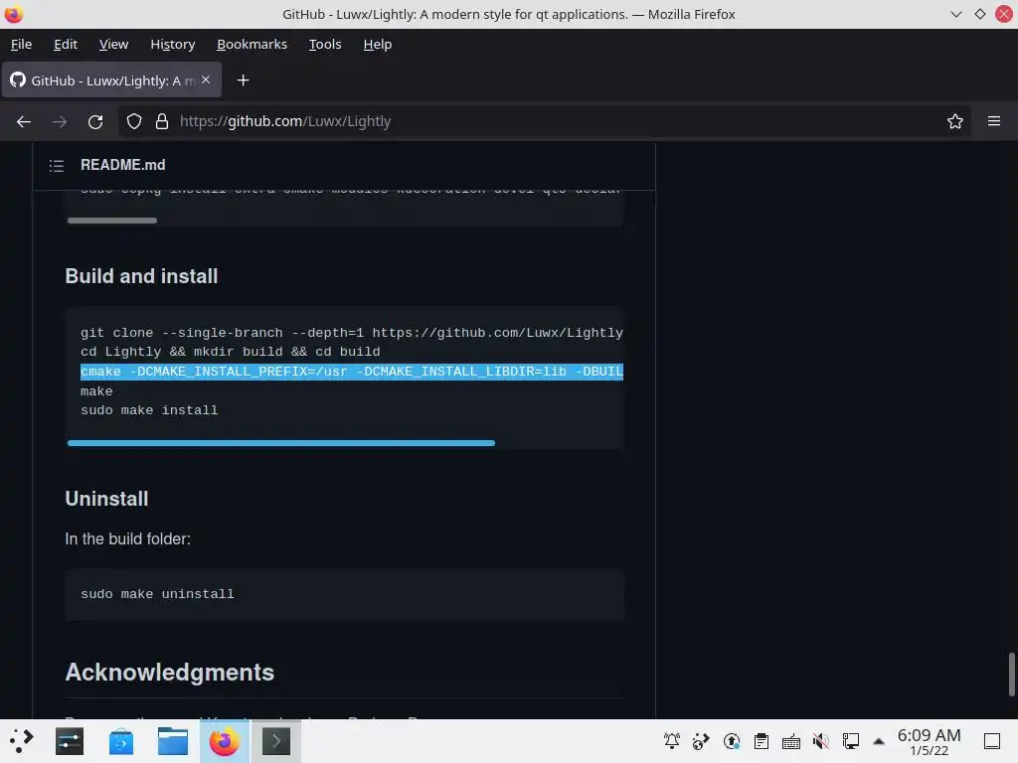
Task: Open the View menu
Action: click(x=113, y=44)
